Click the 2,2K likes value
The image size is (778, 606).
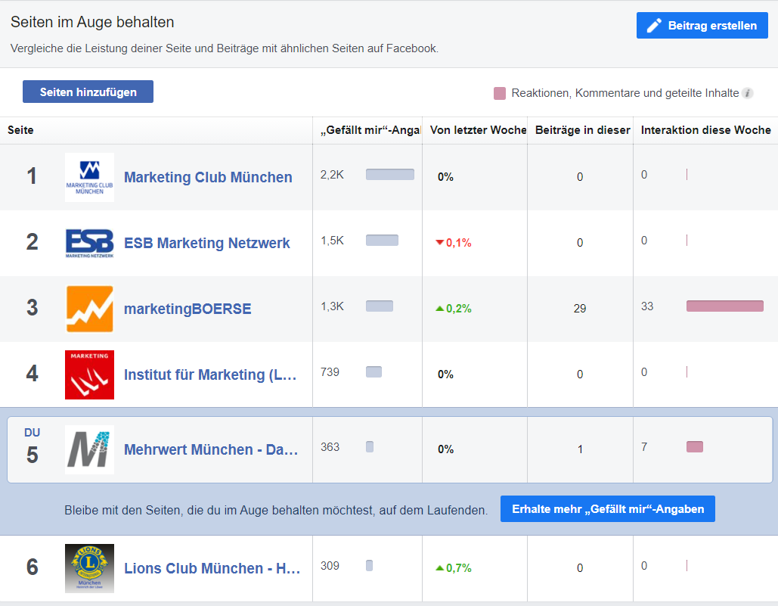click(x=332, y=175)
